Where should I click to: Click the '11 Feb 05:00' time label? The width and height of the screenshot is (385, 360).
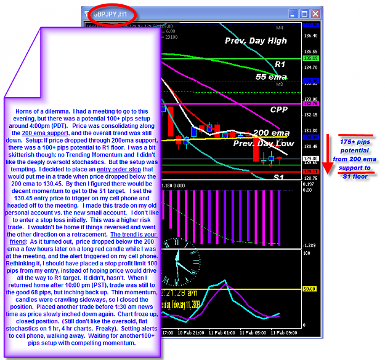[x=253, y=333]
